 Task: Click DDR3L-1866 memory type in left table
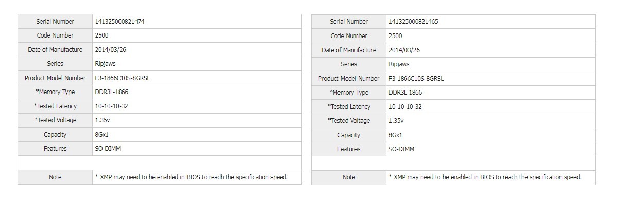(112, 92)
